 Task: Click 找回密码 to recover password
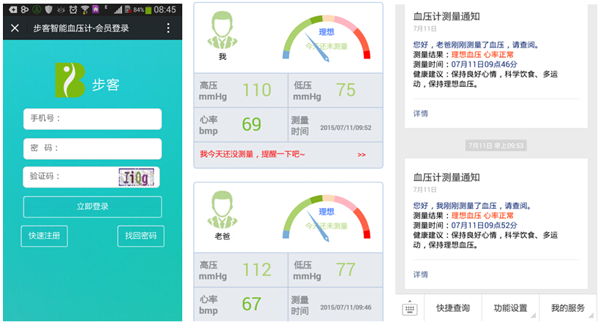141,236
